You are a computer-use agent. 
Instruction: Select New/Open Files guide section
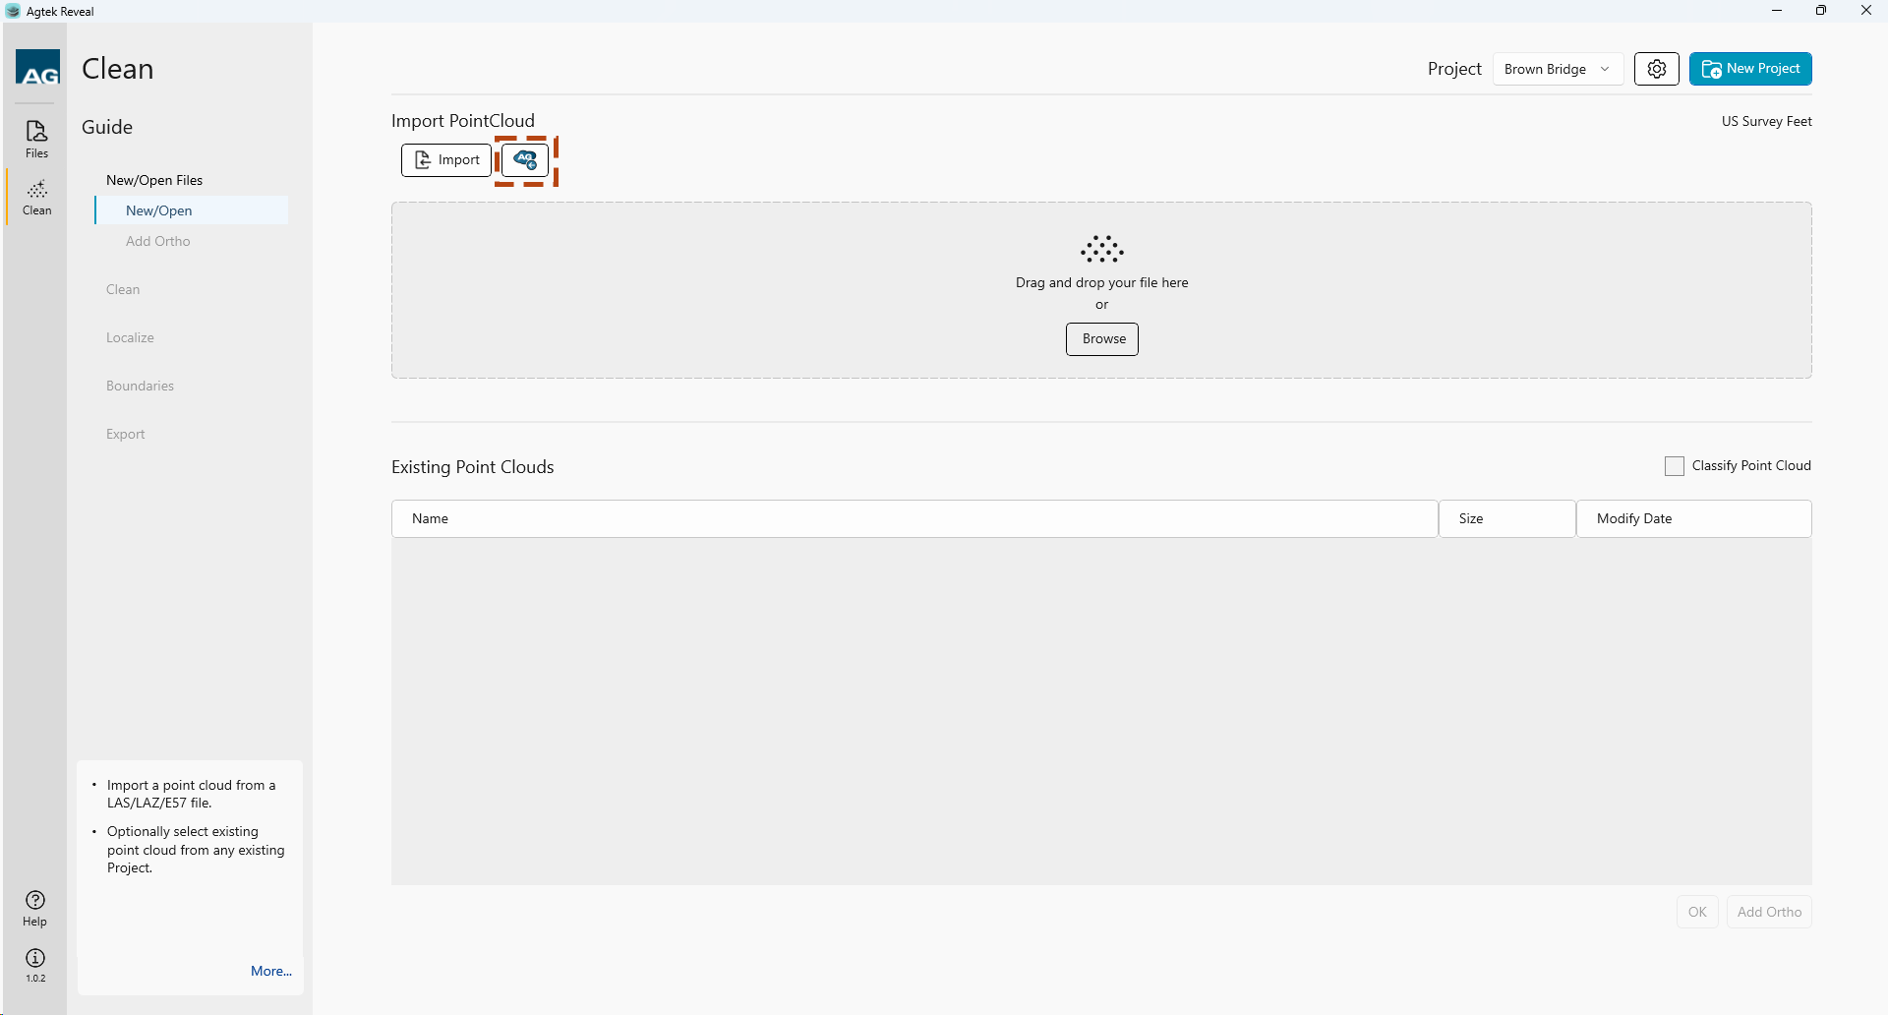coord(154,180)
